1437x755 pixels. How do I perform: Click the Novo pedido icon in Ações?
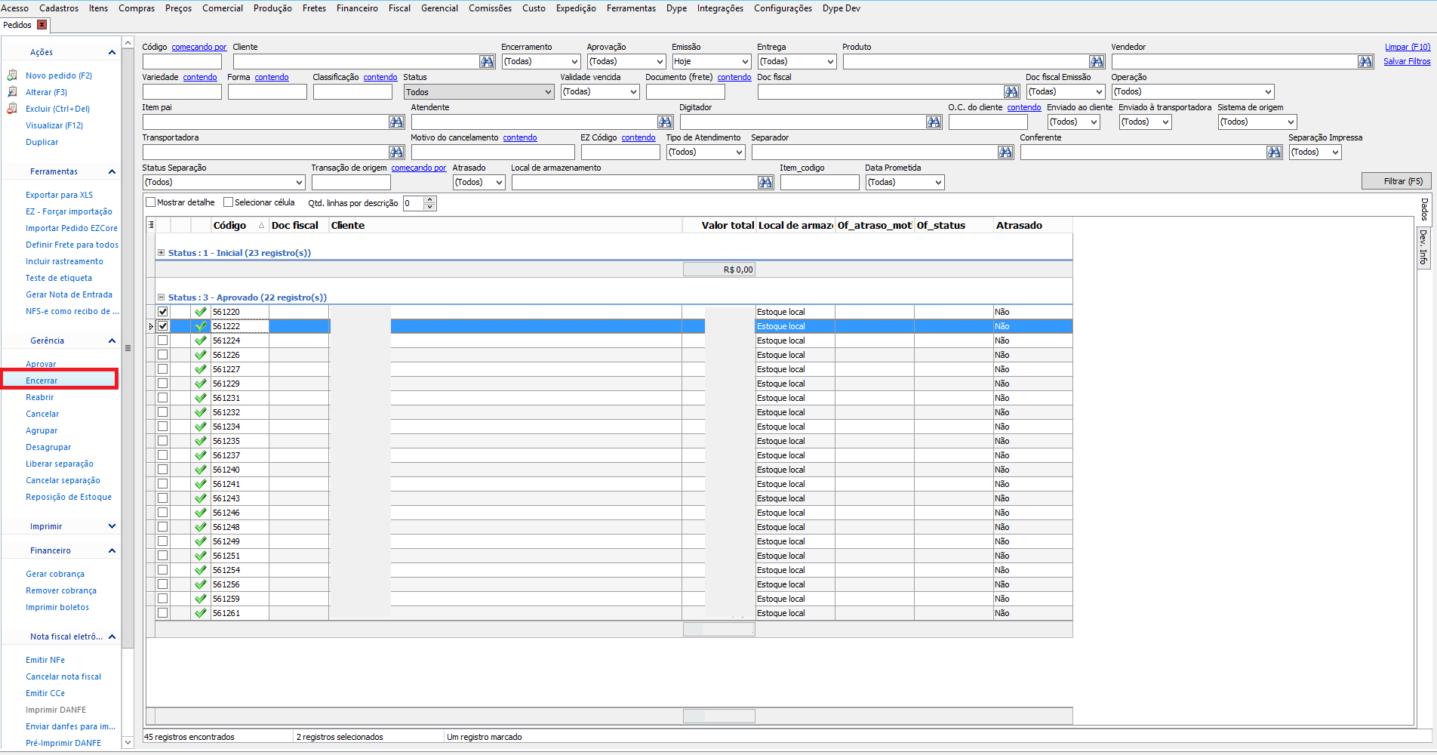tap(12, 75)
